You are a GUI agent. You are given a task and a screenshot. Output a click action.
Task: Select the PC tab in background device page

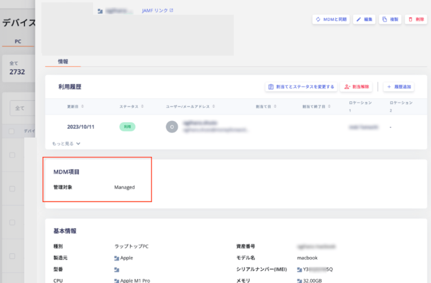pyautogui.click(x=18, y=41)
